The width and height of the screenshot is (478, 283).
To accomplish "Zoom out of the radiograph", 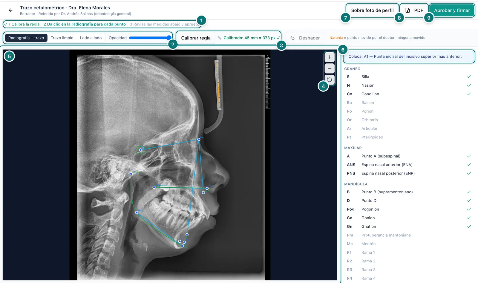I will [330, 68].
